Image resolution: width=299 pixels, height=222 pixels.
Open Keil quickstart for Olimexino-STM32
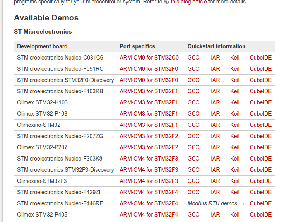coord(235,125)
